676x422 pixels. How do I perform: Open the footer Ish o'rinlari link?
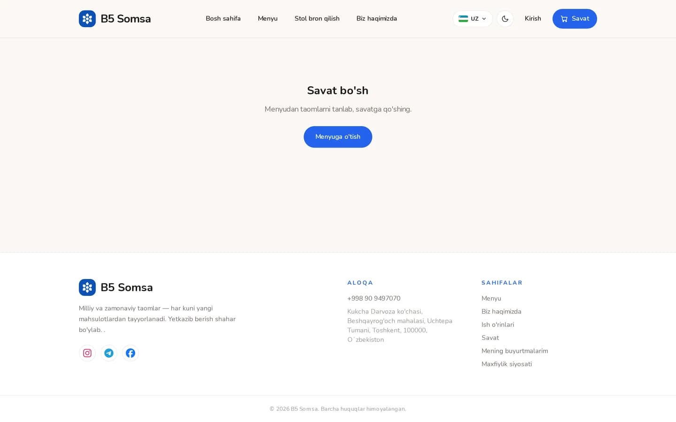click(x=498, y=324)
